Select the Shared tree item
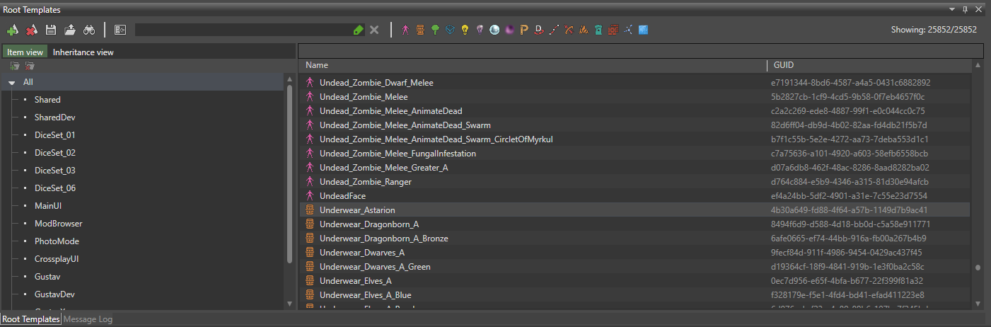 coord(47,100)
